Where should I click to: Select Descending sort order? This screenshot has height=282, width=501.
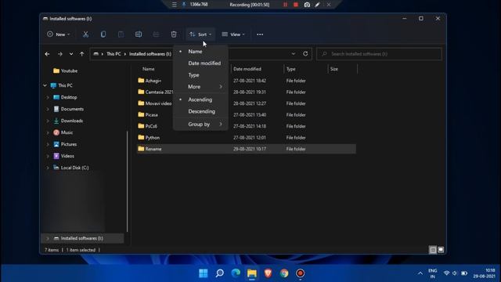(200, 111)
